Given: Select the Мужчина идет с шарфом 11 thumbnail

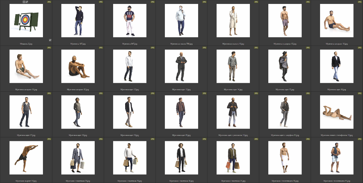Looking at the screenshot, I should point(285,112).
